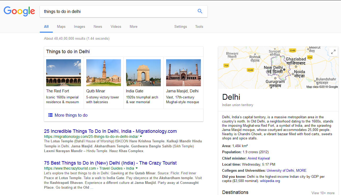Click the Chief minister label
This screenshot has width=341, height=195.
234,158
